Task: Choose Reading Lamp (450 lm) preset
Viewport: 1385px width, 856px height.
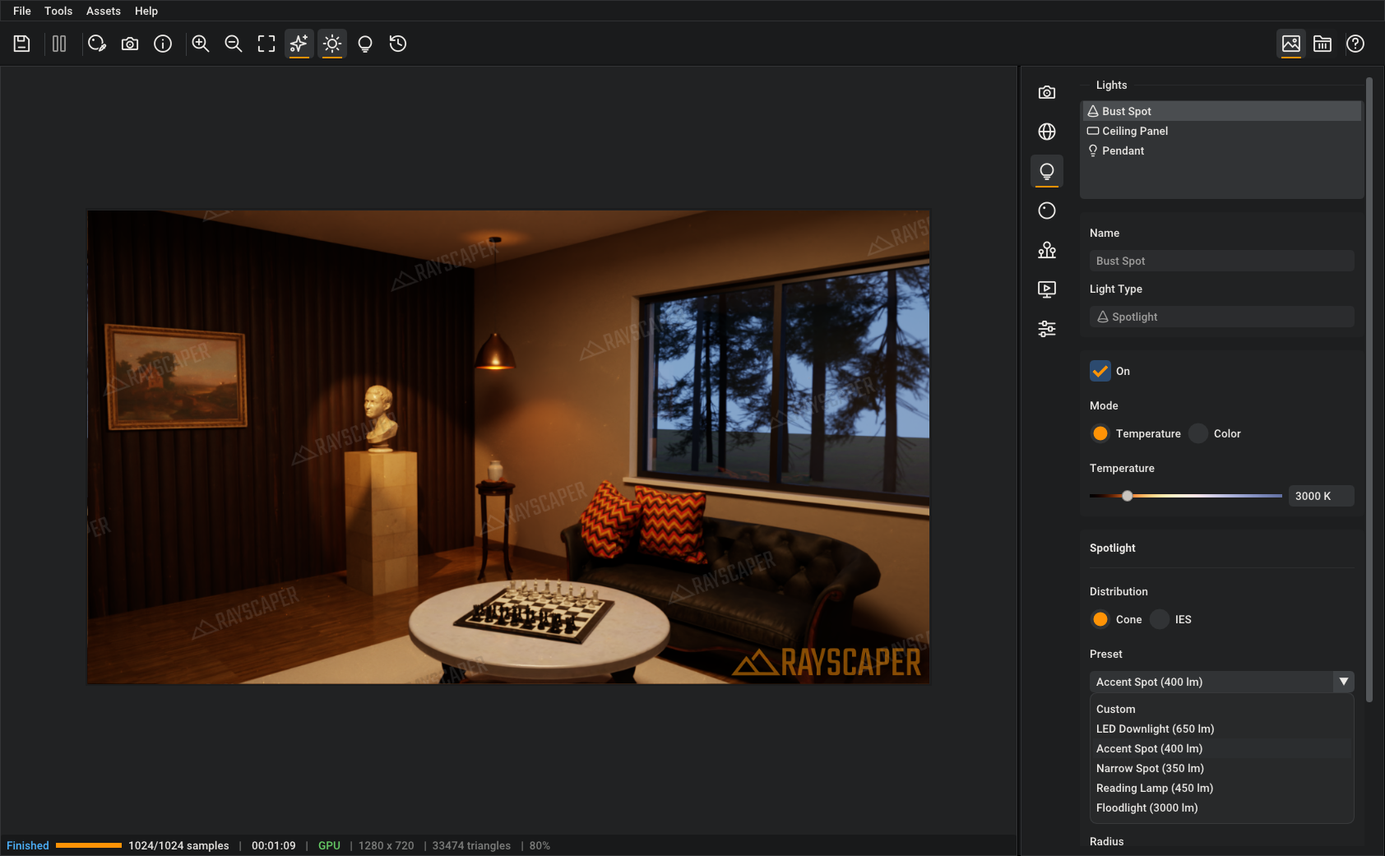Action: pos(1221,788)
